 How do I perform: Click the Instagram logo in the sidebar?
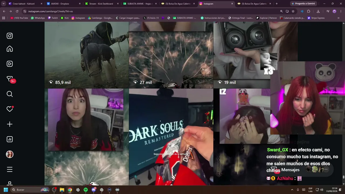(x=10, y=36)
